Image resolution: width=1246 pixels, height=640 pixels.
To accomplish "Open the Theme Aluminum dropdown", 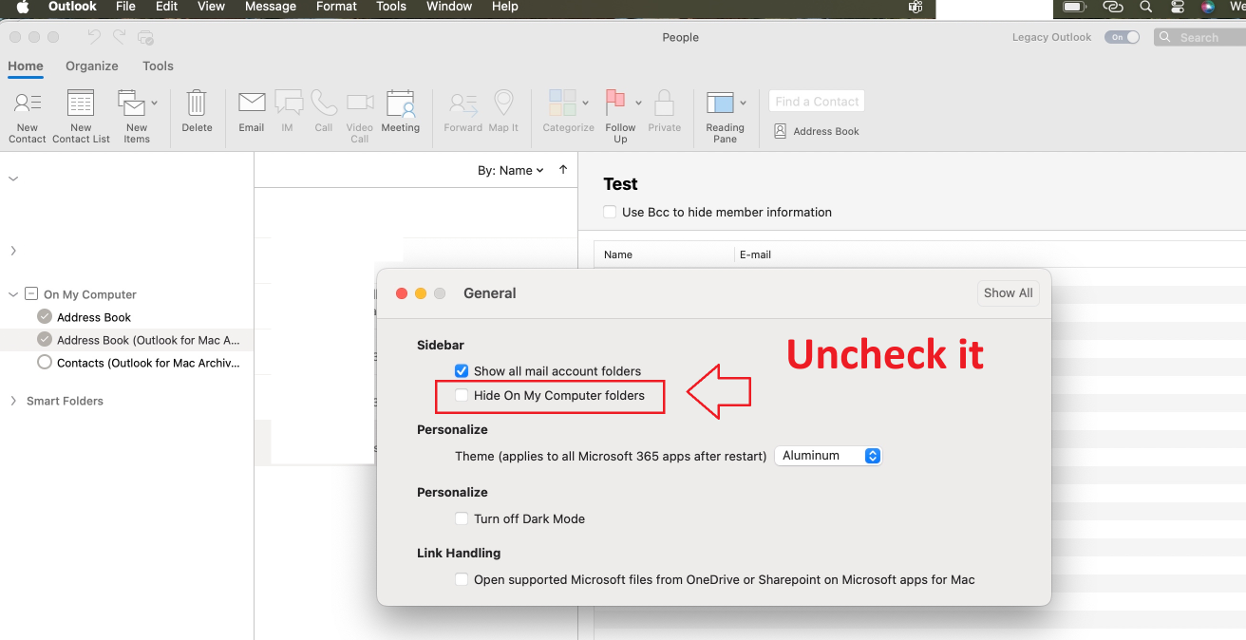I will point(829,456).
